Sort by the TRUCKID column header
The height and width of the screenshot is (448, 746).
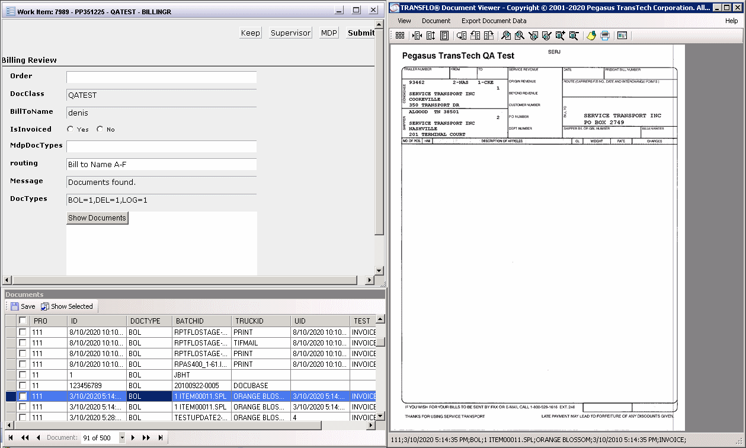(x=261, y=321)
